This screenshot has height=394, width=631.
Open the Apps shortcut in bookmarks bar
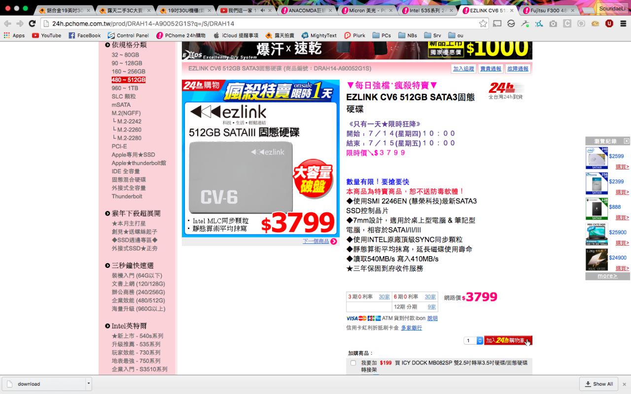click(14, 35)
